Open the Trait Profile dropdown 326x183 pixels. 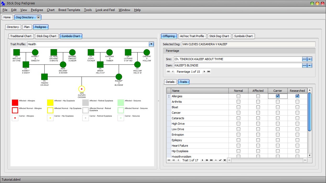151,44
